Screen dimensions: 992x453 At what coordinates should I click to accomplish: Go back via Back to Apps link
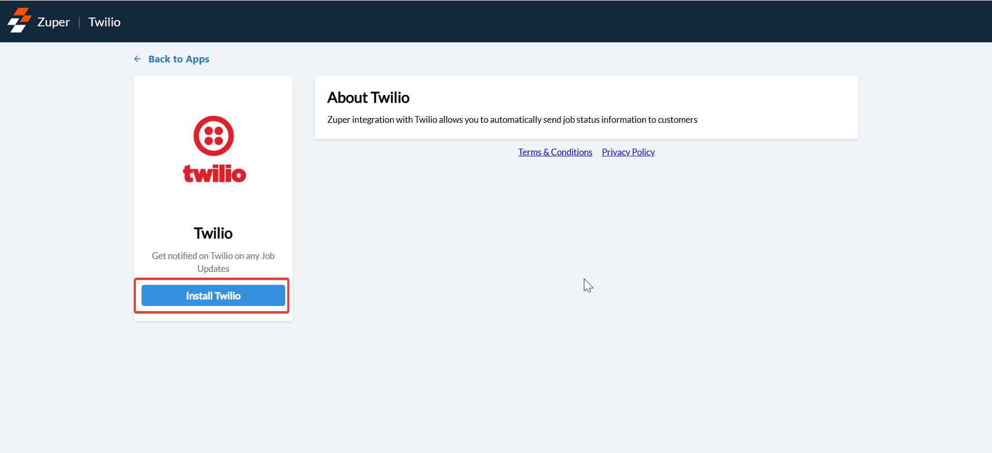179,59
